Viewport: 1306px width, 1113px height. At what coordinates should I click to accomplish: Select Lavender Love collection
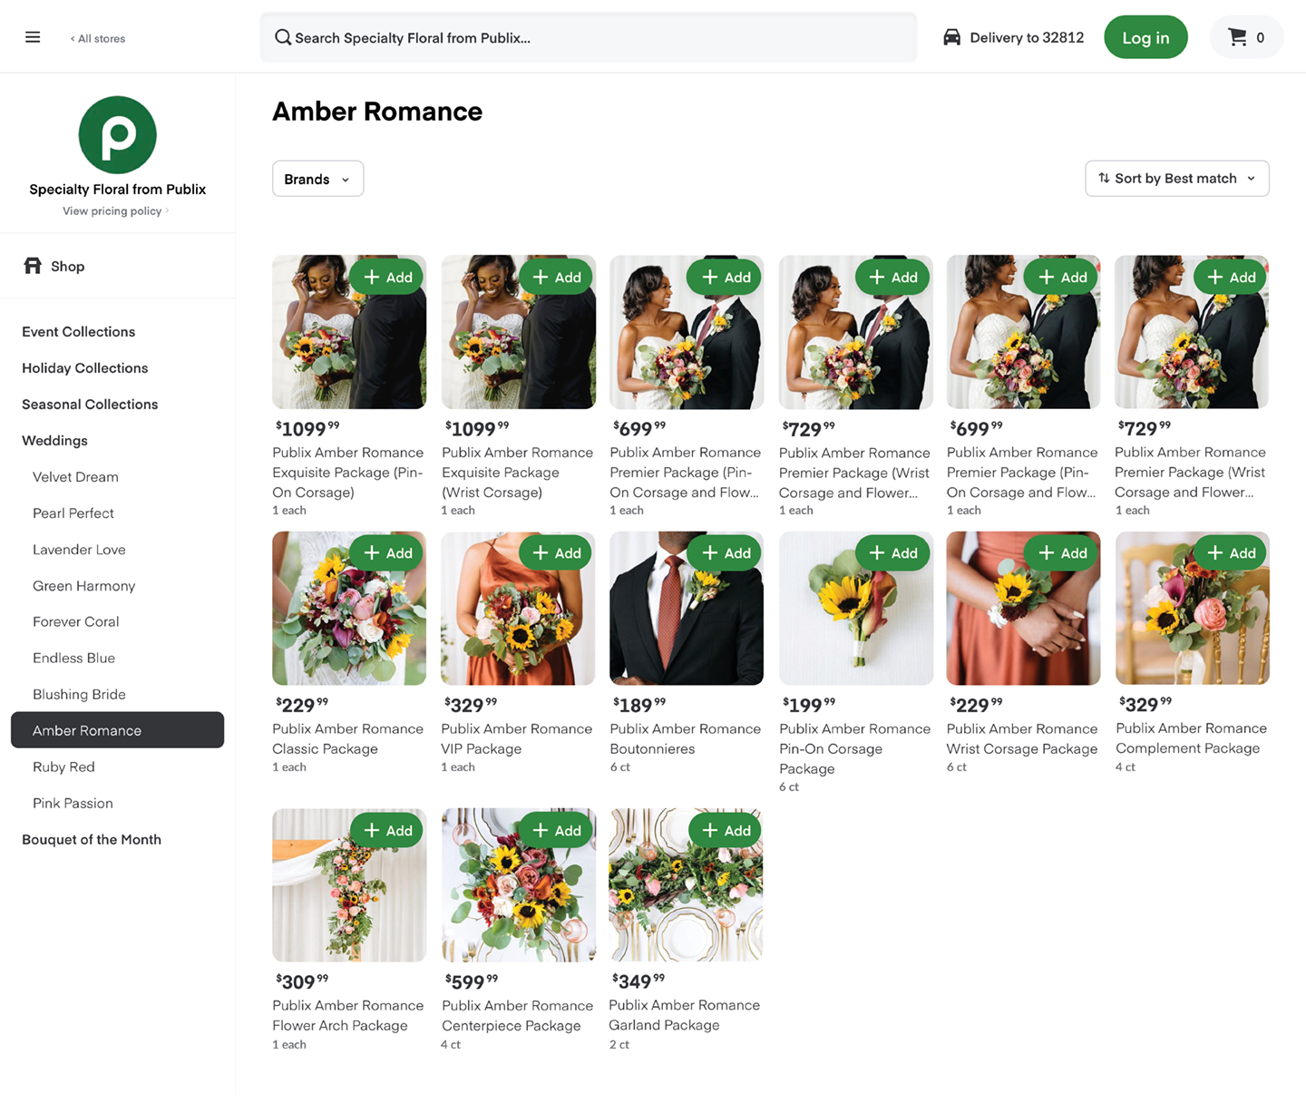point(79,549)
